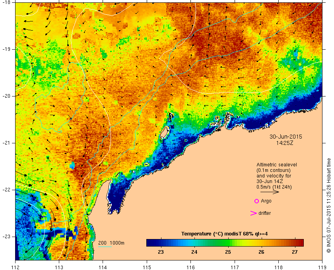Click latitude axis label -21
The height and width of the screenshot is (270, 334).
pos(6,143)
